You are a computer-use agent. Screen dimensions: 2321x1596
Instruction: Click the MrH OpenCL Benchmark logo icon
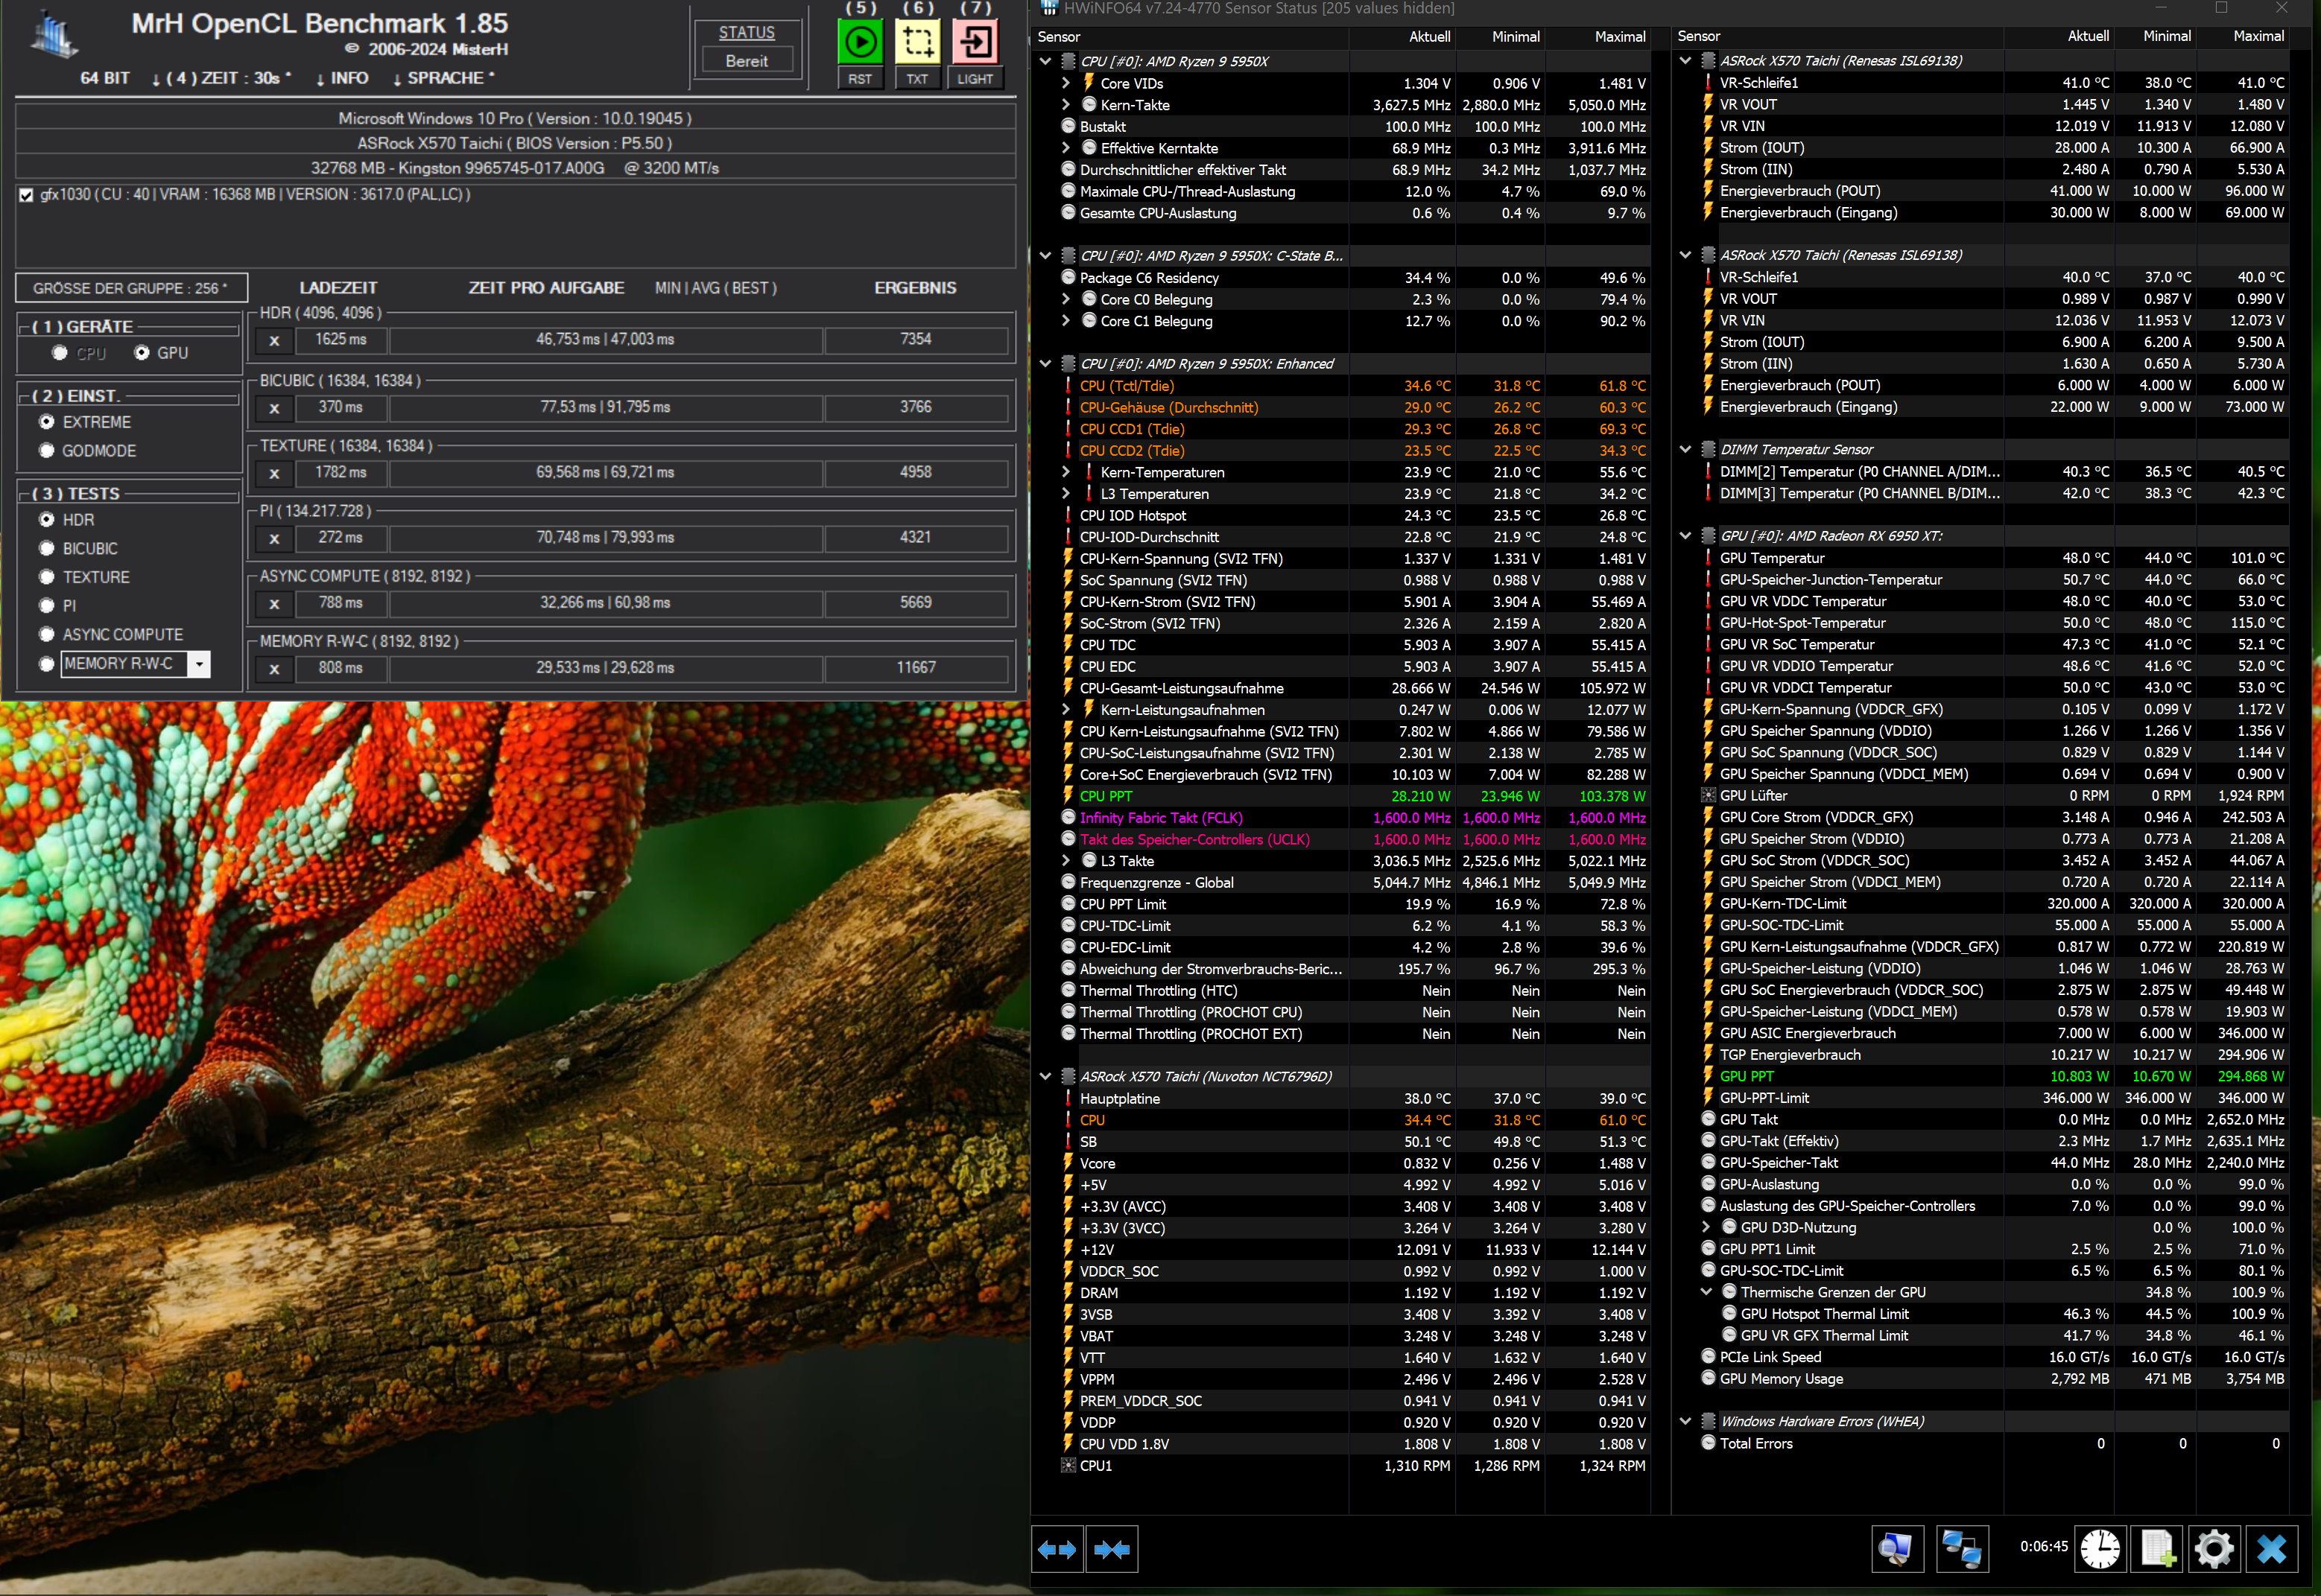click(55, 35)
